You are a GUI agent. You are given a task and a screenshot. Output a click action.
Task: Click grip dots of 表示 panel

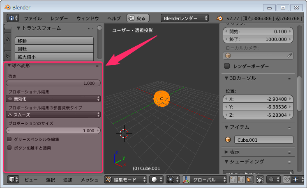click(290, 152)
